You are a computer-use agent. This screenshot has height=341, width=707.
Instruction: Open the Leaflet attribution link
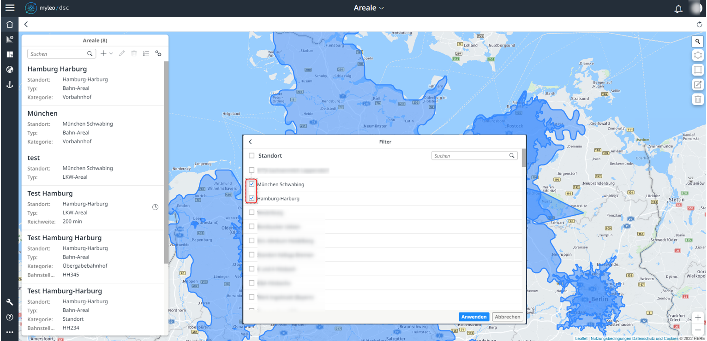[581, 339]
